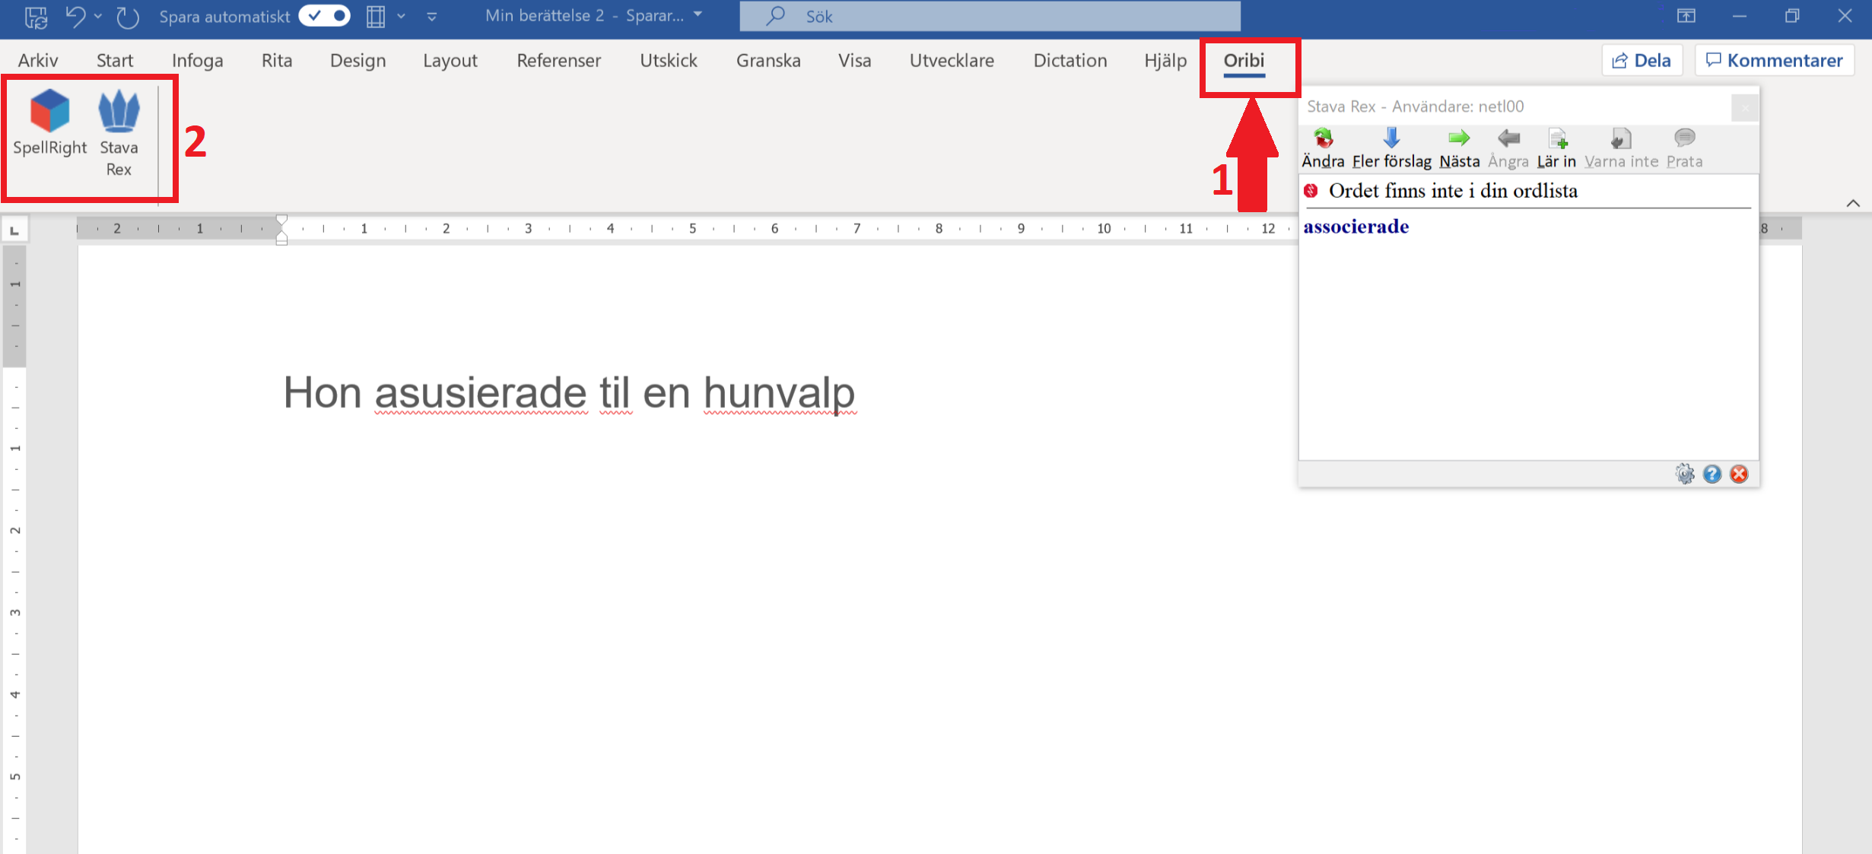Click Ändra in Stava Rex panel
The width and height of the screenshot is (1872, 854).
click(x=1323, y=148)
